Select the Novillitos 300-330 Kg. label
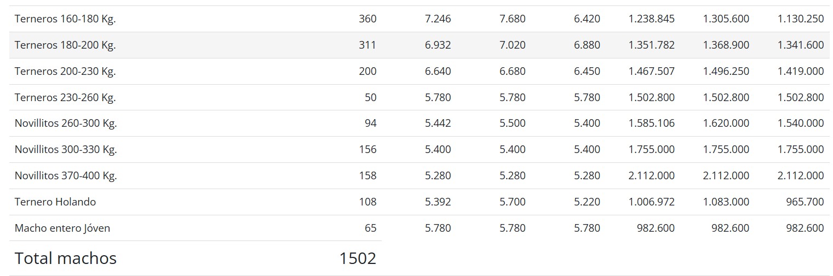Image resolution: width=833 pixels, height=276 pixels. tap(66, 150)
